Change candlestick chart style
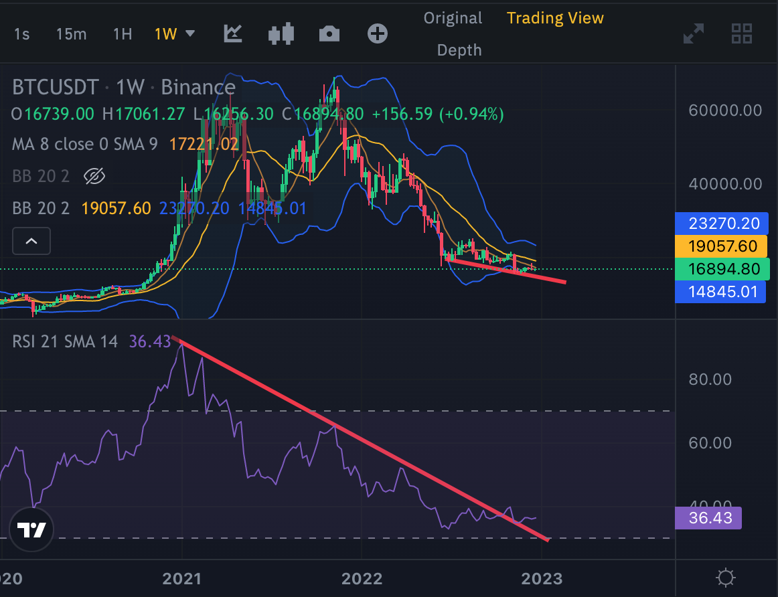 [281, 34]
